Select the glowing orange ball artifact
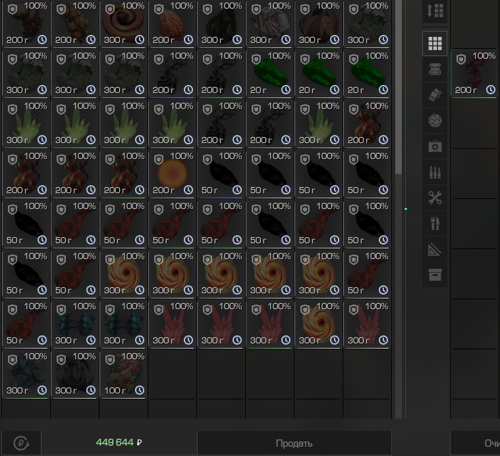 tap(172, 174)
